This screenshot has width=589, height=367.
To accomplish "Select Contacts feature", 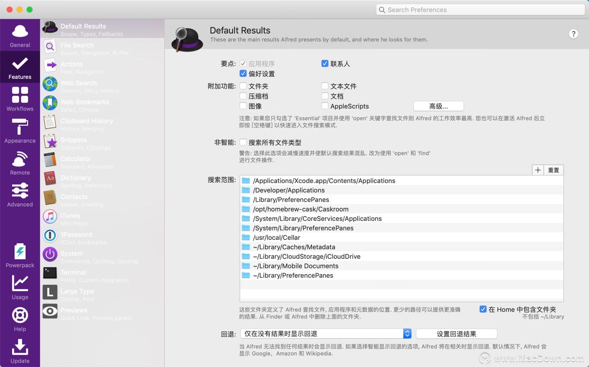I will (102, 199).
